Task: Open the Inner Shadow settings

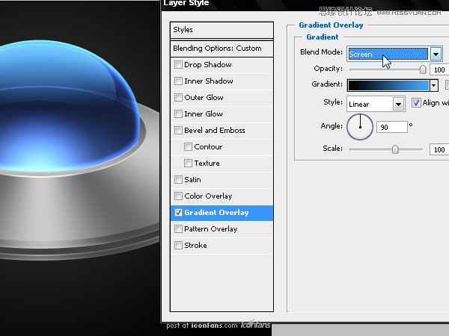Action: coord(209,81)
